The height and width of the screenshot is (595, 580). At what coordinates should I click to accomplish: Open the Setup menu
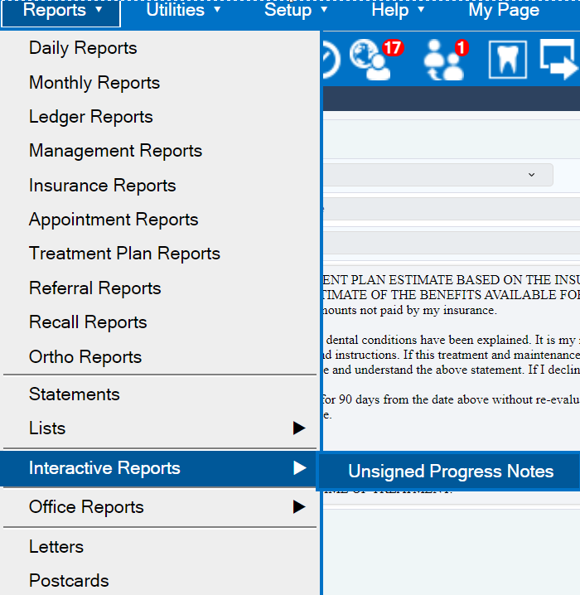point(295,10)
